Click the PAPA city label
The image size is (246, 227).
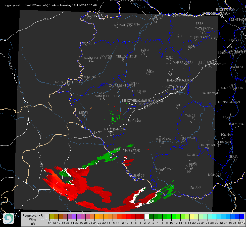click(x=145, y=50)
